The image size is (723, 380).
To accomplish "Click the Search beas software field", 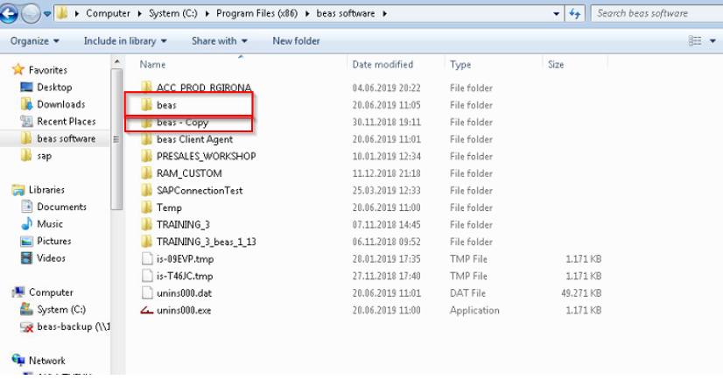I will pos(656,13).
